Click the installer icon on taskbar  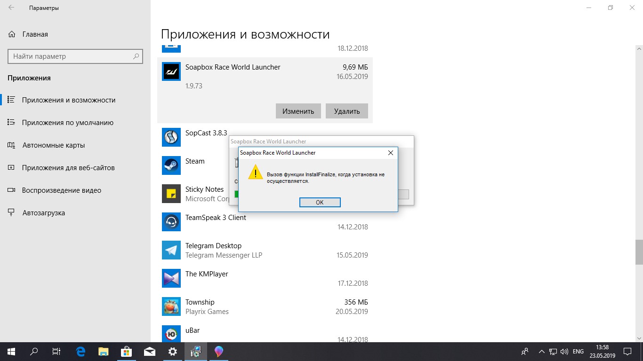(x=196, y=351)
